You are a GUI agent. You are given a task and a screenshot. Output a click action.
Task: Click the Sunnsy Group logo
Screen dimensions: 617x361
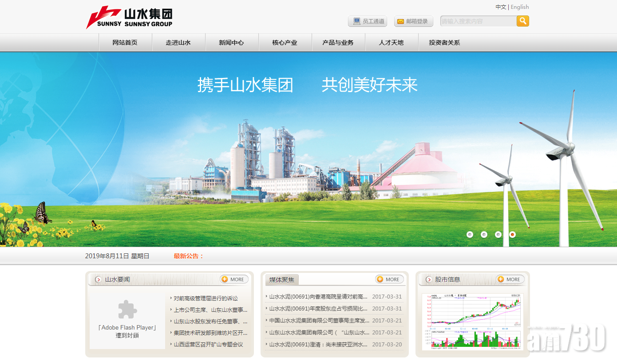click(129, 18)
